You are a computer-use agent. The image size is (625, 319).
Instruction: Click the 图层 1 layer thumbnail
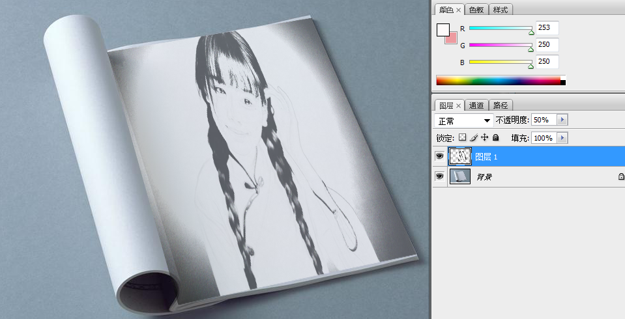pyautogui.click(x=460, y=156)
